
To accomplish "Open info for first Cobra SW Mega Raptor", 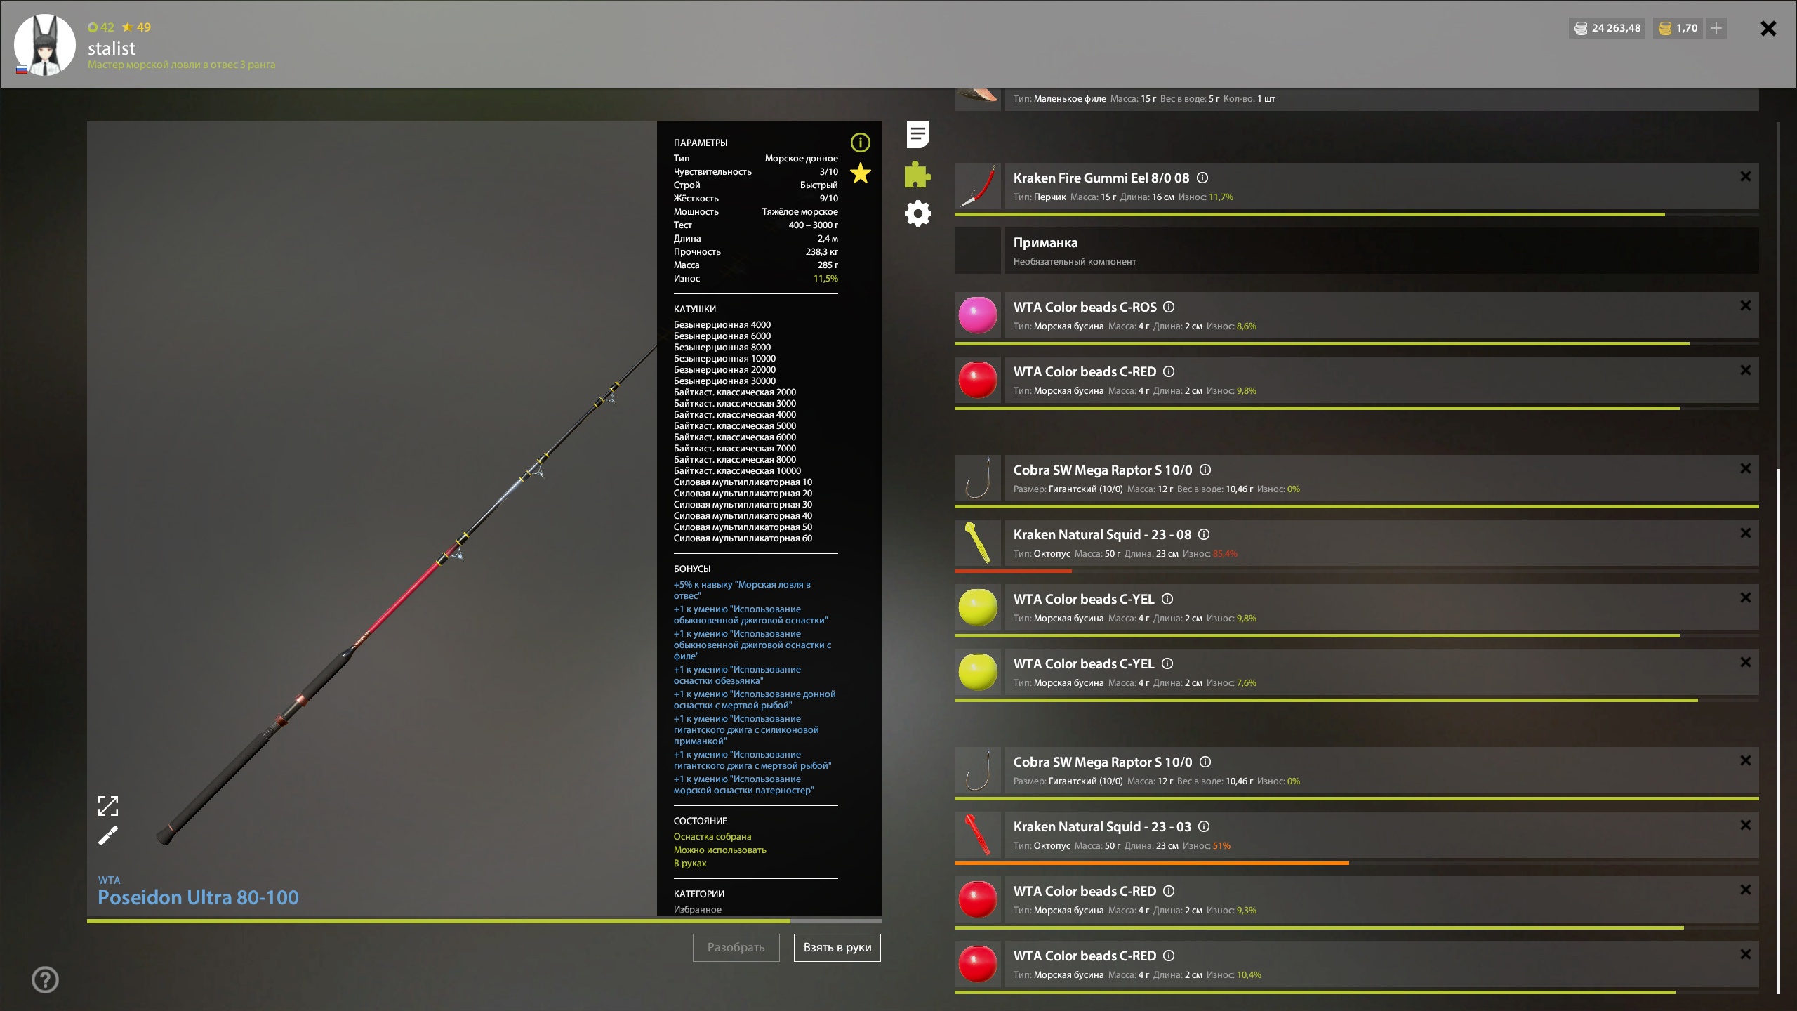I will [1205, 470].
